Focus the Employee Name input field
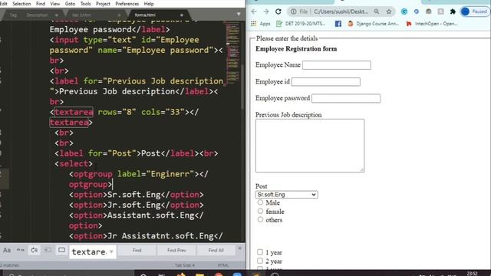 click(x=337, y=65)
